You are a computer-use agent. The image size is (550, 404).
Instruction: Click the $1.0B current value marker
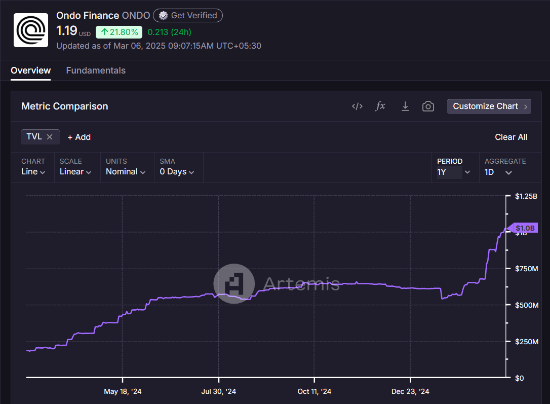525,228
